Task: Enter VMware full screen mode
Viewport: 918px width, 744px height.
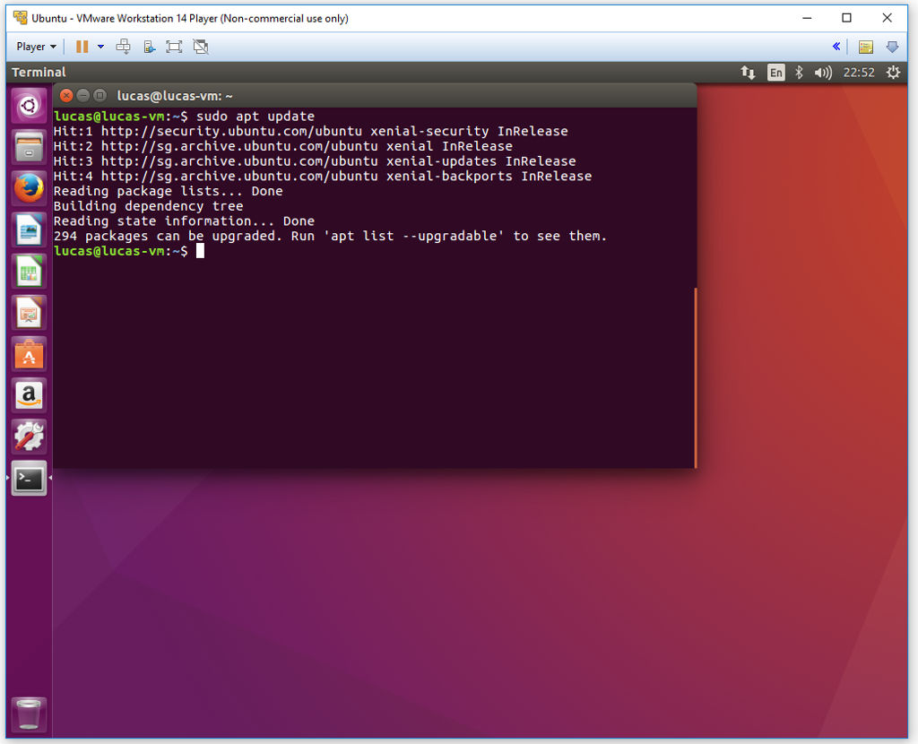Action: point(174,47)
